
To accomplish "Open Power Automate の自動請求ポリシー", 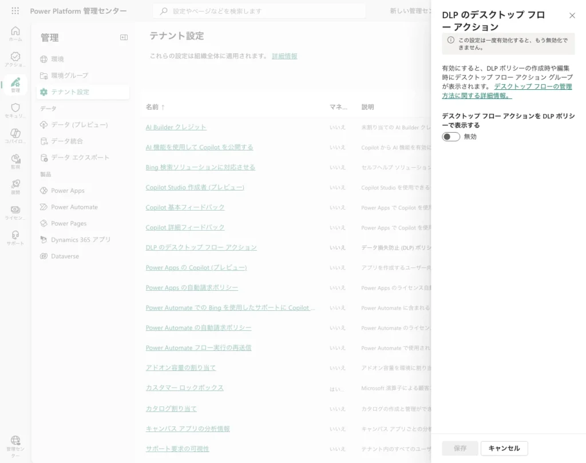I will [199, 328].
